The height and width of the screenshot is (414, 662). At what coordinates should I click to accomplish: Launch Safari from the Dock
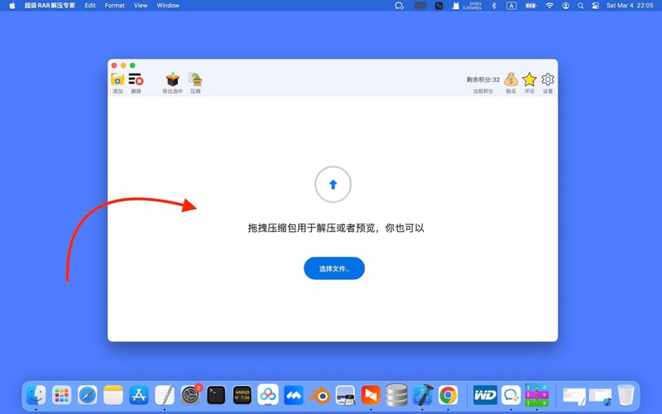point(88,395)
